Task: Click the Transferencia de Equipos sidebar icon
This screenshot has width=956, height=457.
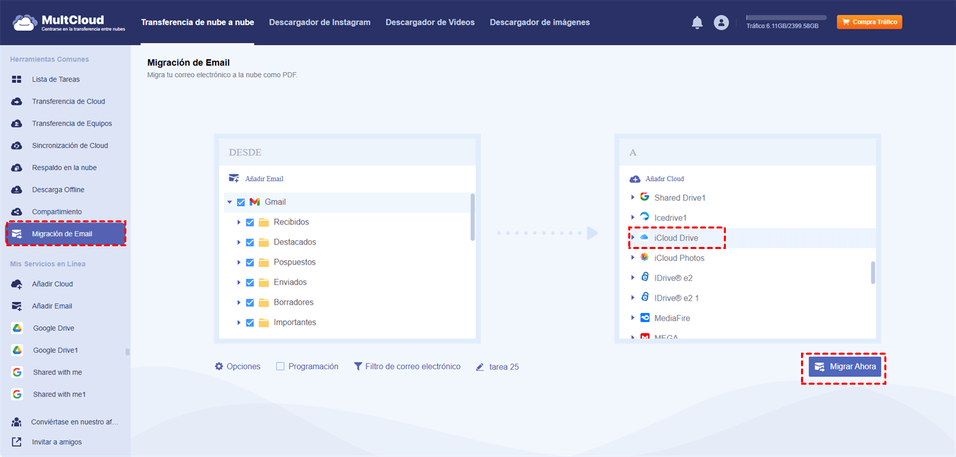Action: [x=16, y=123]
